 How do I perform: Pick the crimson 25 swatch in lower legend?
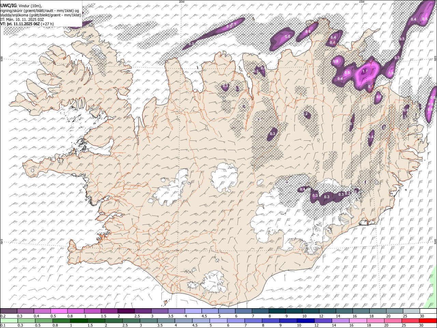click(x=410, y=321)
